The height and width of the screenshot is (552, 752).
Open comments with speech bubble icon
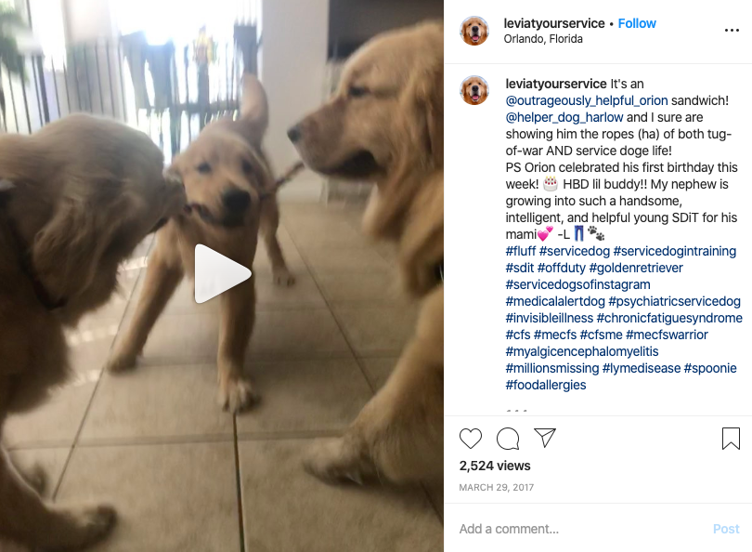pyautogui.click(x=508, y=439)
